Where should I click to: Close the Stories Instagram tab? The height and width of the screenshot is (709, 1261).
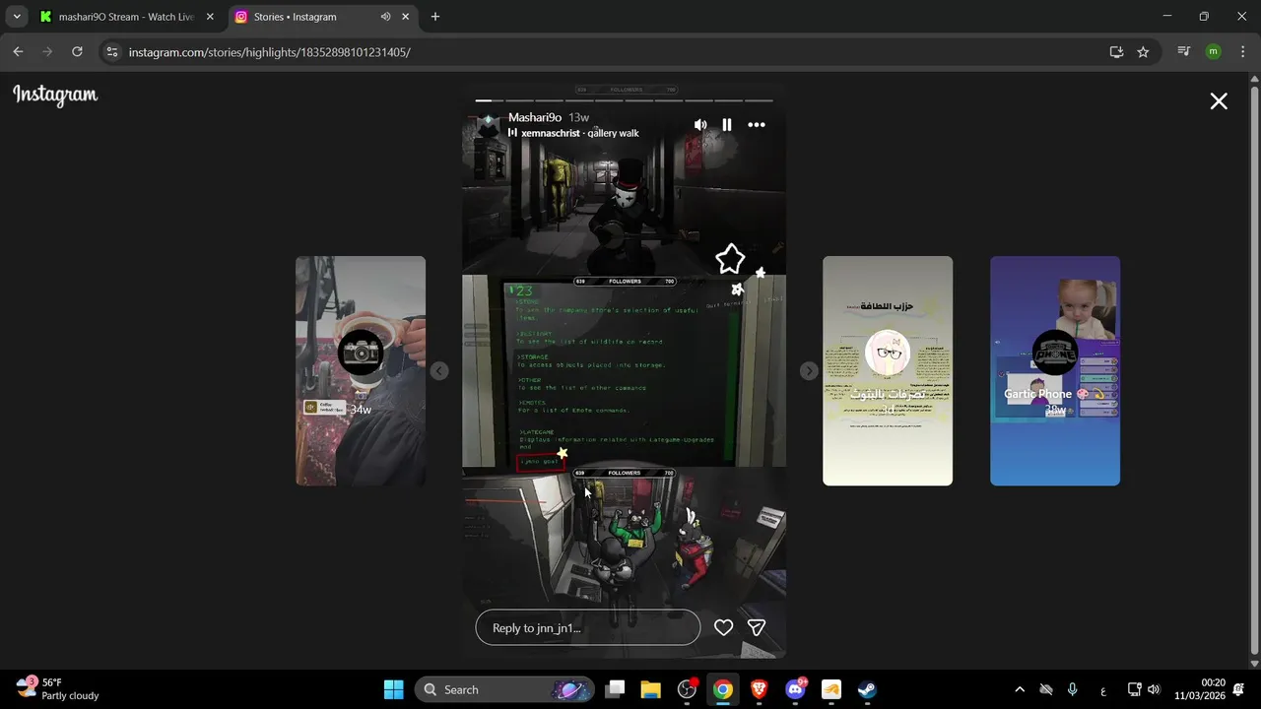(405, 17)
